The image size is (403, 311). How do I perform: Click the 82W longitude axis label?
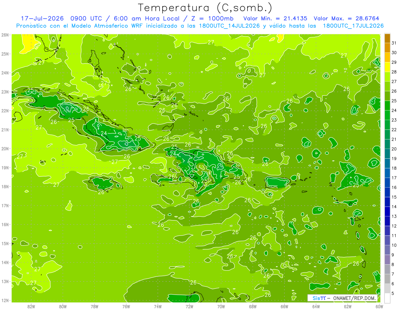point(31,306)
